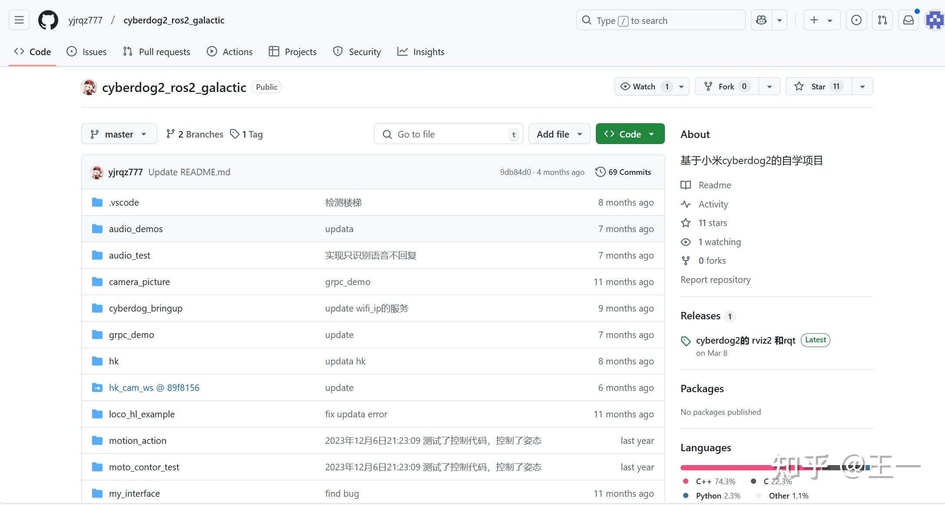The width and height of the screenshot is (945, 505).
Task: Click the 69 Commits history icon
Action: click(600, 172)
